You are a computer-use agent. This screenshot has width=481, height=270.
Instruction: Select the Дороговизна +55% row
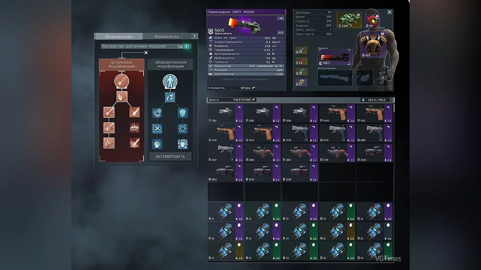(x=247, y=74)
